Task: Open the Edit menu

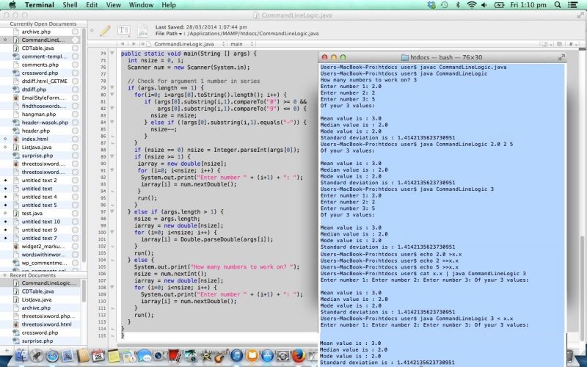Action: tap(92, 5)
